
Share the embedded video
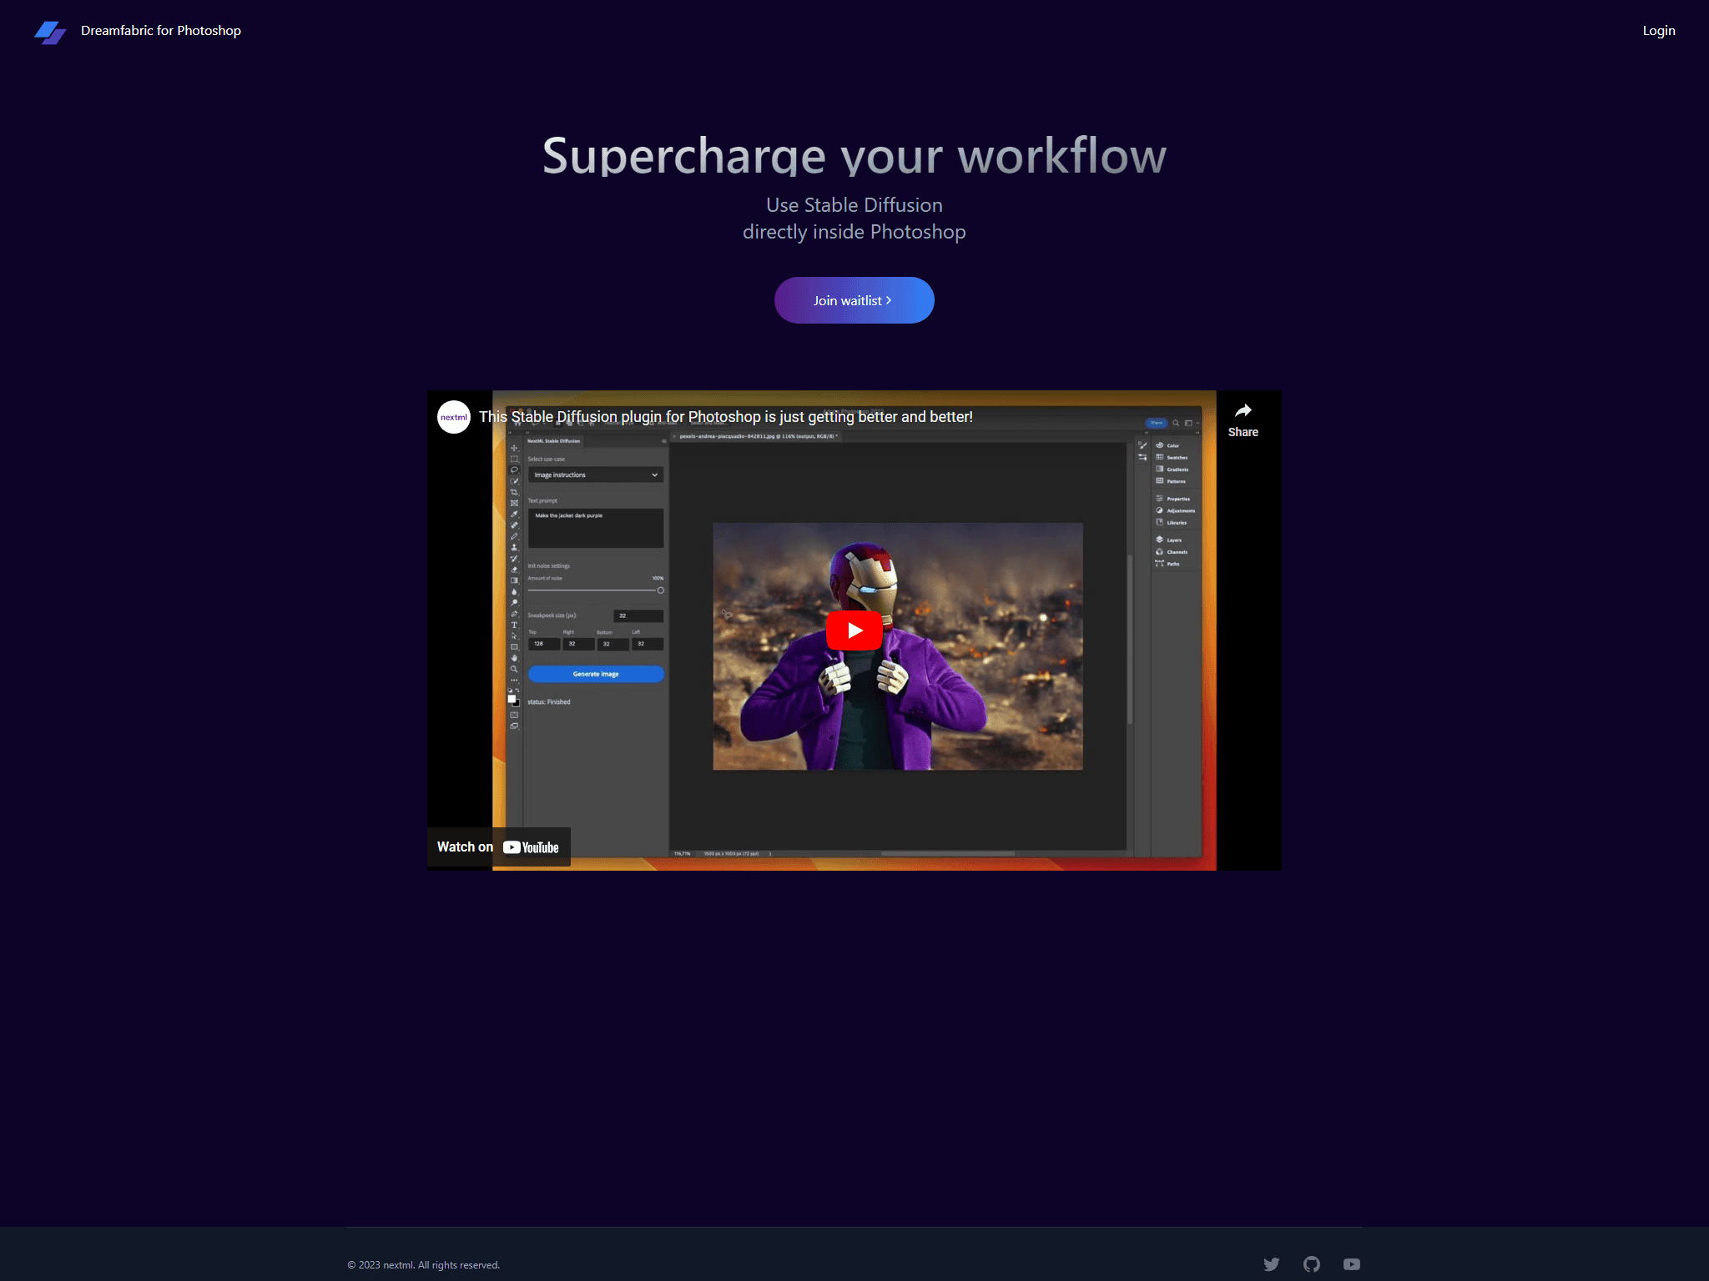tap(1243, 420)
